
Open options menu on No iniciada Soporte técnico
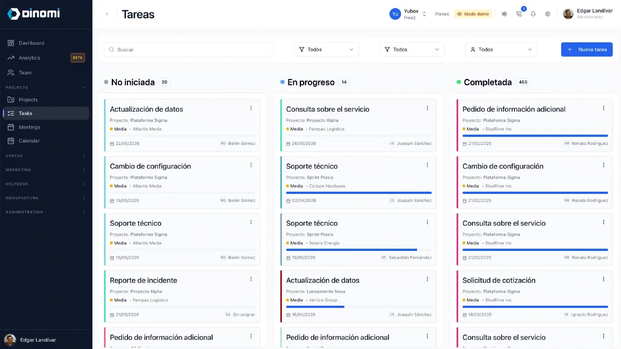coord(251,222)
